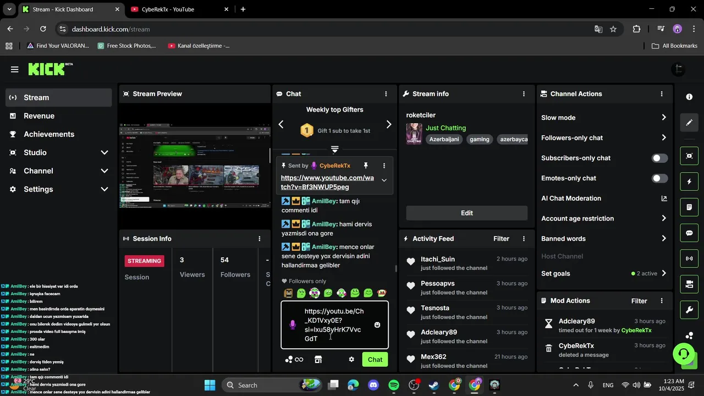704x396 pixels.
Task: Click the Windows Start button
Action: coord(210,385)
